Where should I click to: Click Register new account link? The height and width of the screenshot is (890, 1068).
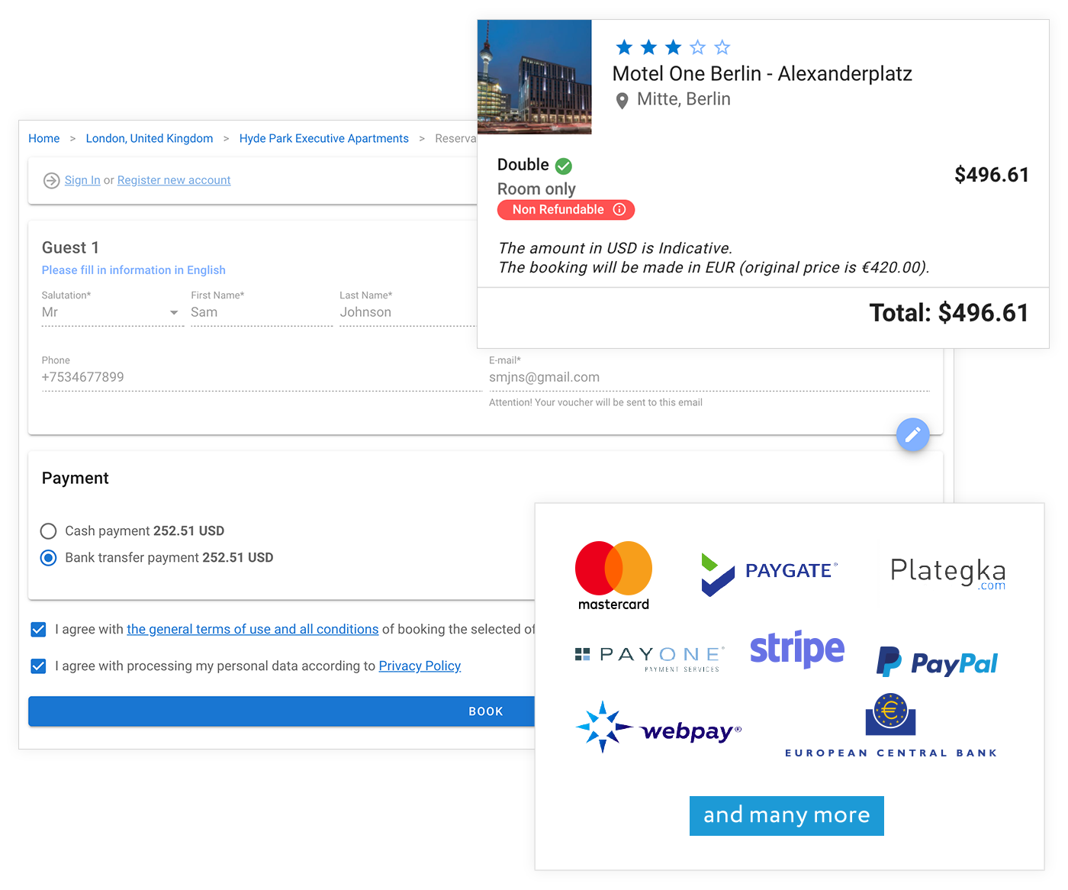point(174,180)
